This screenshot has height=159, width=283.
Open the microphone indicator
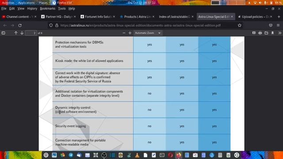point(265,3)
